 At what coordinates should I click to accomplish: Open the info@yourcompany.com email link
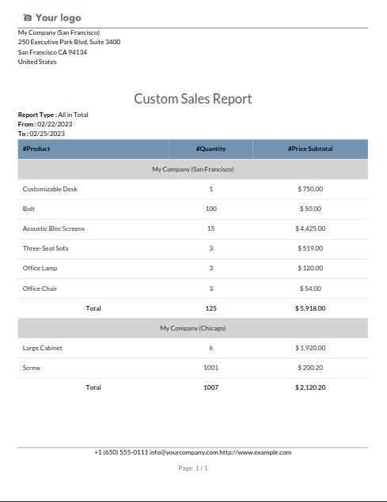(184, 452)
